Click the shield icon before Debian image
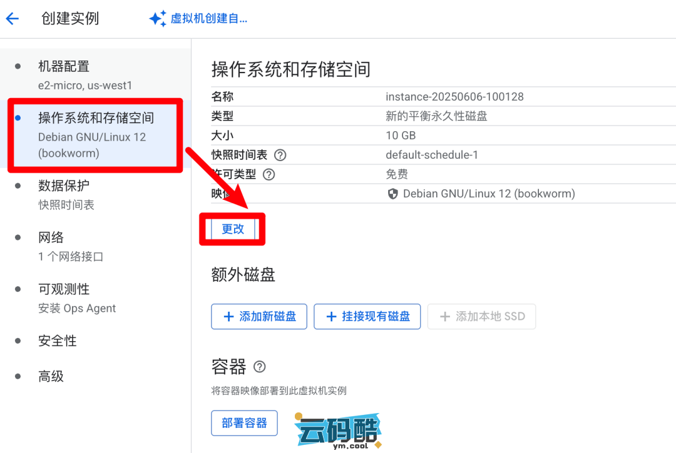This screenshot has height=453, width=676. coord(393,194)
